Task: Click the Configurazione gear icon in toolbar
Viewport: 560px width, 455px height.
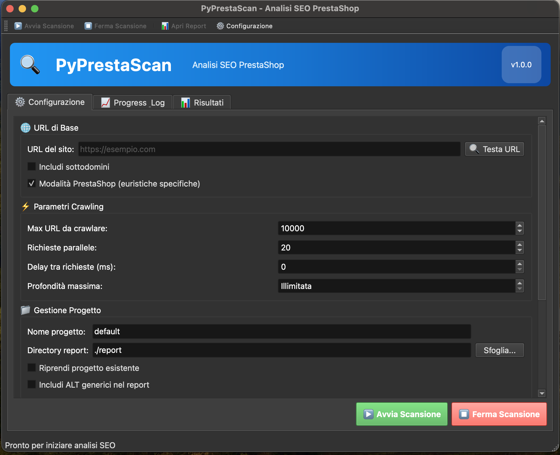Action: coord(220,26)
